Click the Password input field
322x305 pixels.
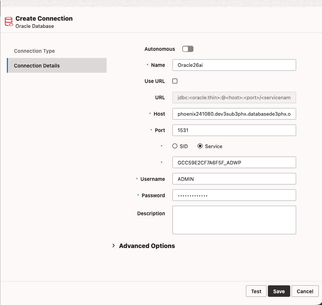[x=234, y=195]
